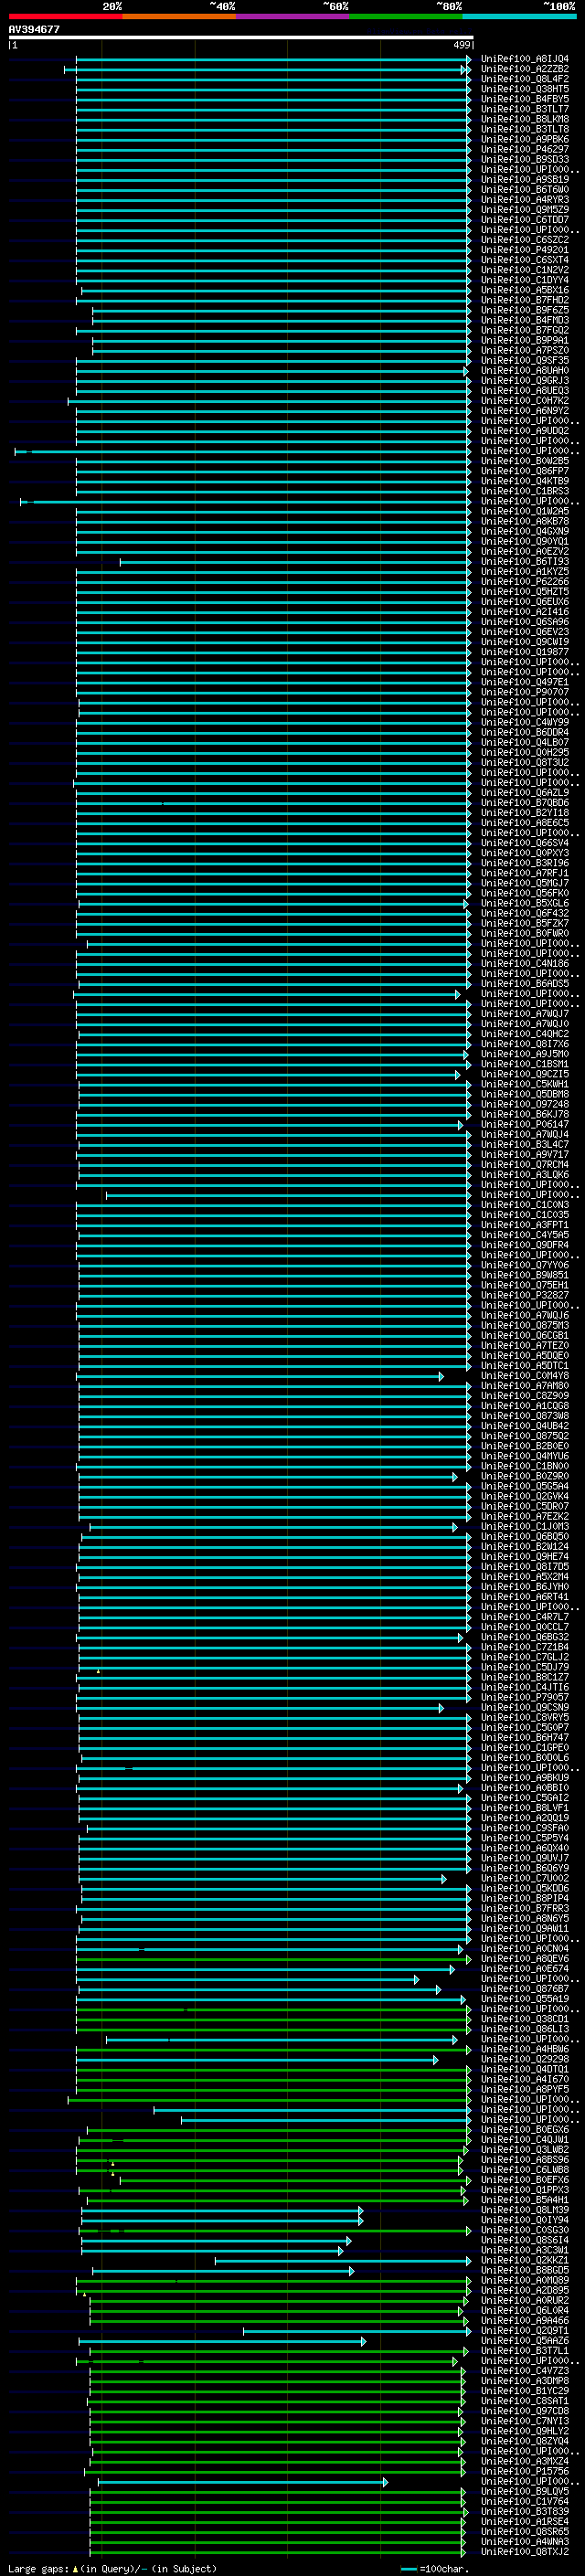
Task: Select the query label AV394677
Action: 34,29
